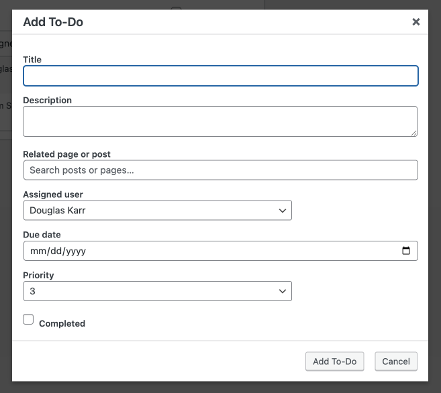
Task: Expand the Priority dropdown set to 3
Action: pos(157,291)
